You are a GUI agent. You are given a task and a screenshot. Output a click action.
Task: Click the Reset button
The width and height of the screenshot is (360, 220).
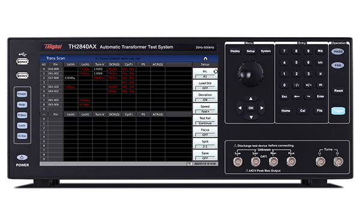[338, 91]
